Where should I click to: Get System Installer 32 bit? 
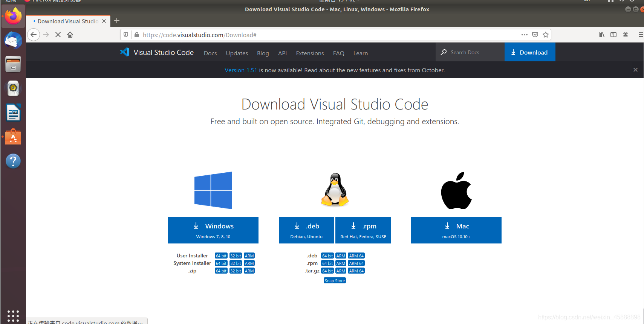click(236, 263)
